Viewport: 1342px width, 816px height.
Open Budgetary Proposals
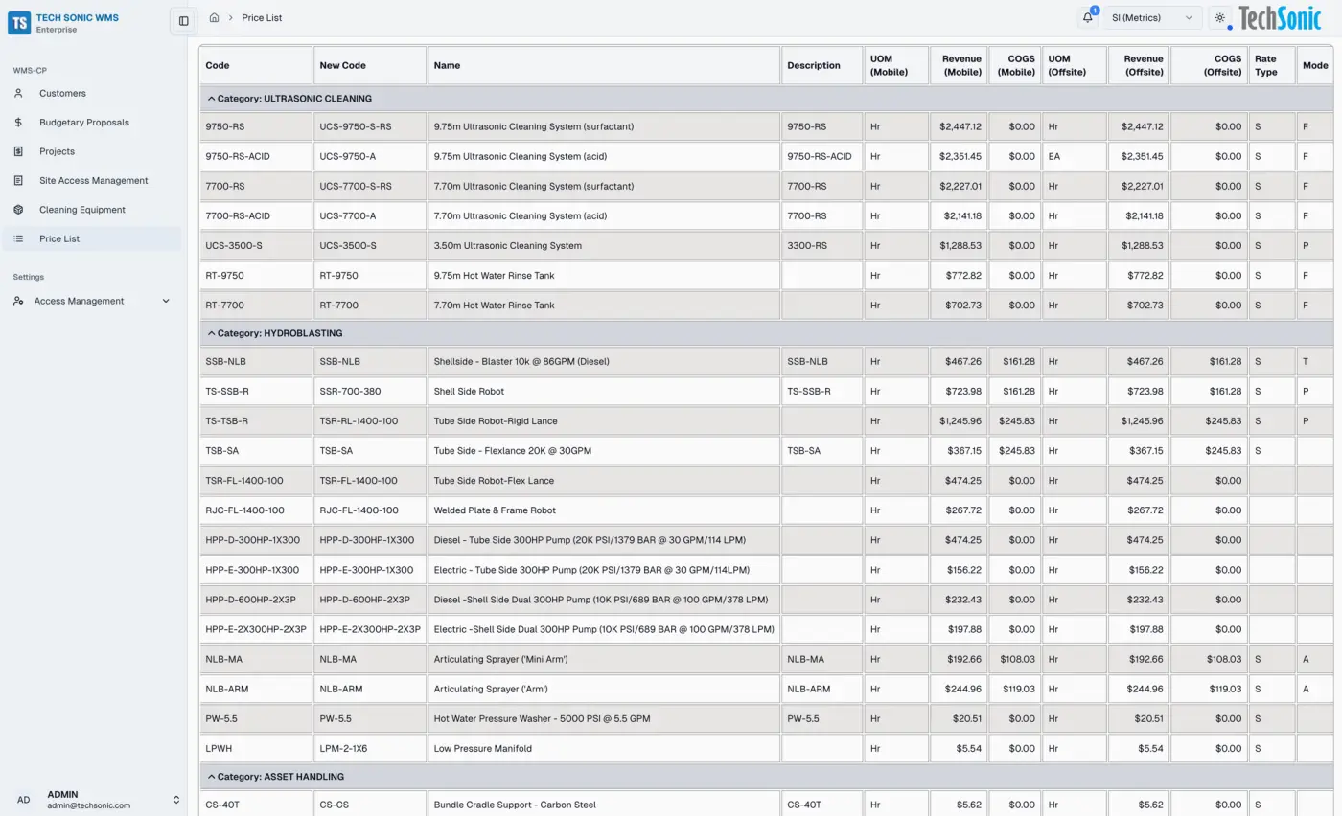(92, 123)
